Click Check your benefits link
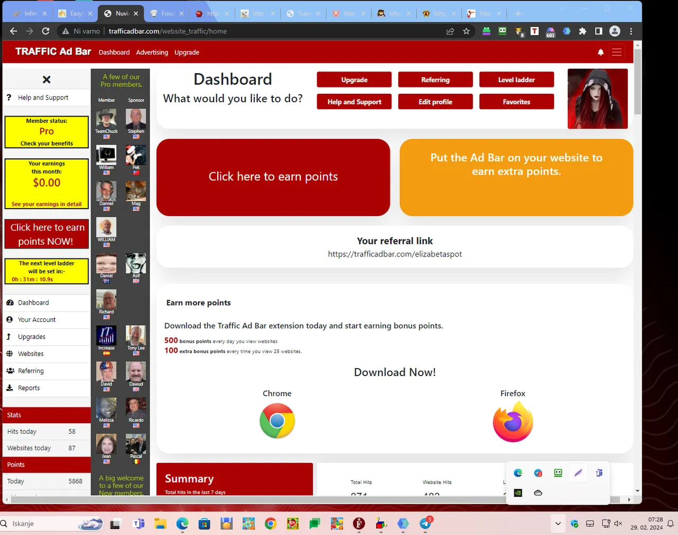 47,144
